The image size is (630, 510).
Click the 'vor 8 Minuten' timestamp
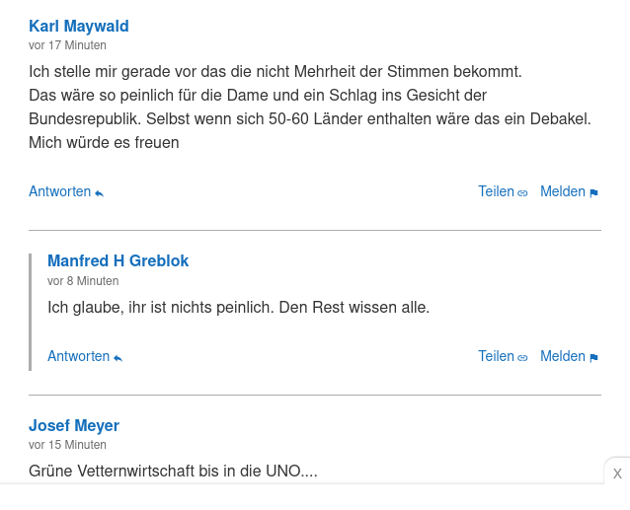[x=83, y=281]
